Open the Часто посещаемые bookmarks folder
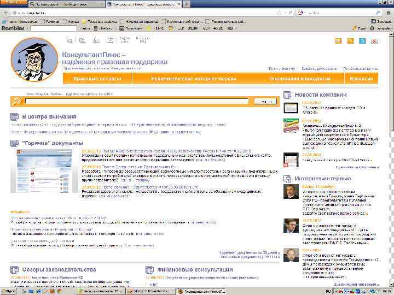This screenshot has height=295, width=394. (x=20, y=21)
